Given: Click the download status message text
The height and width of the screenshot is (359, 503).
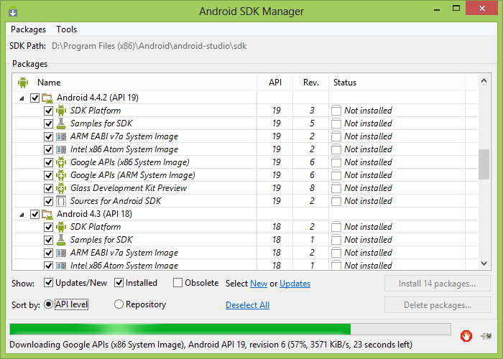Looking at the screenshot, I should coord(211,345).
